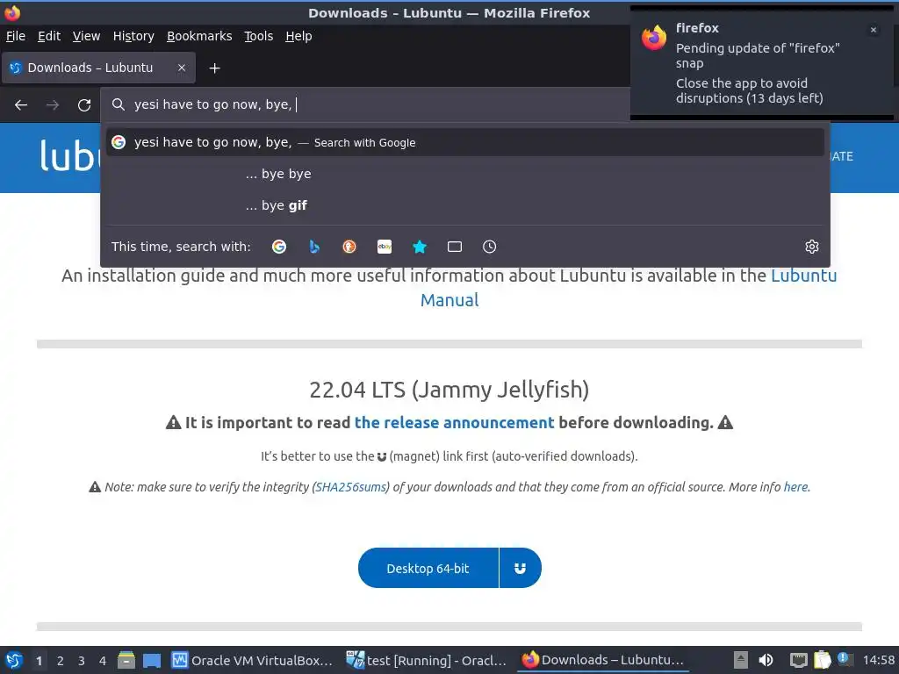Image resolution: width=899 pixels, height=674 pixels.
Task: Dismiss the firefox snap update notification
Action: point(874,30)
